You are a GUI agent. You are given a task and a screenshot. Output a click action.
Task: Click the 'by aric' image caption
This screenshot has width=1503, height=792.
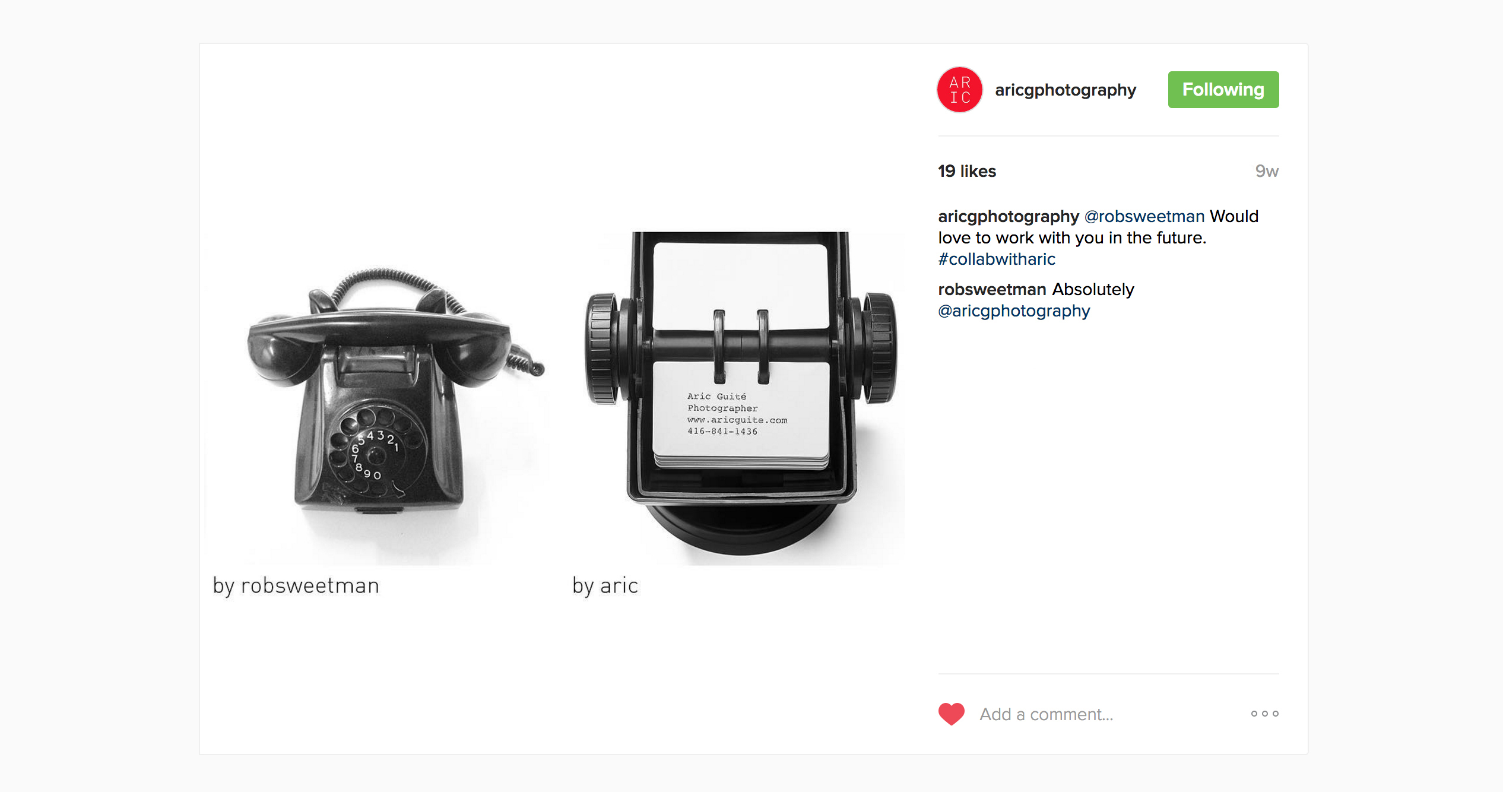point(605,586)
